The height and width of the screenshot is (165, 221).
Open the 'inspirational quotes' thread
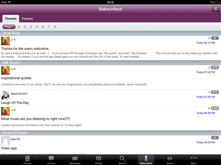(x=16, y=78)
